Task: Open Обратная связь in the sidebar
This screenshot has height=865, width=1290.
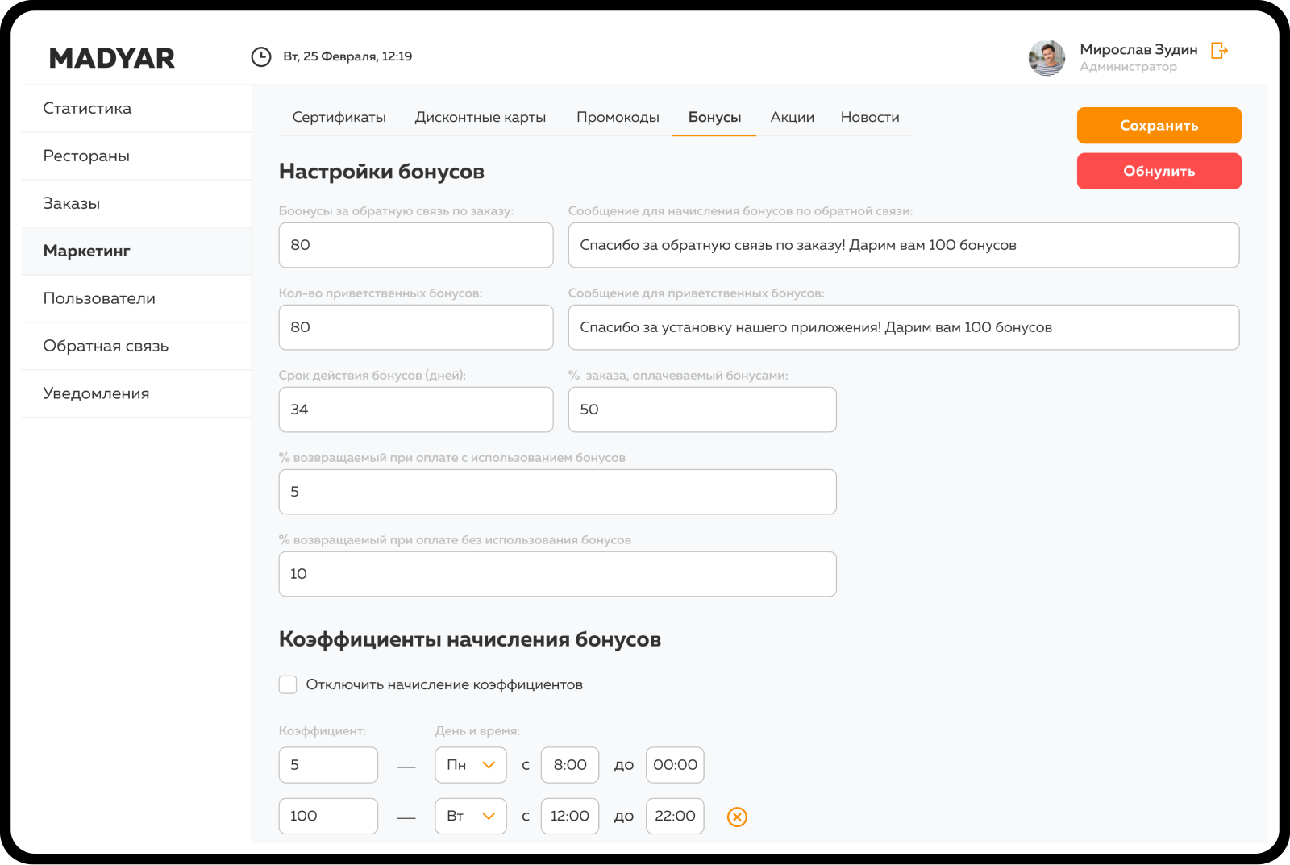Action: pyautogui.click(x=136, y=347)
